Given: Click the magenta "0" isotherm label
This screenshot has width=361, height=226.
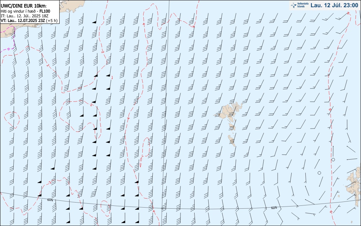Looking at the screenshot, I should [x=8, y=49].
